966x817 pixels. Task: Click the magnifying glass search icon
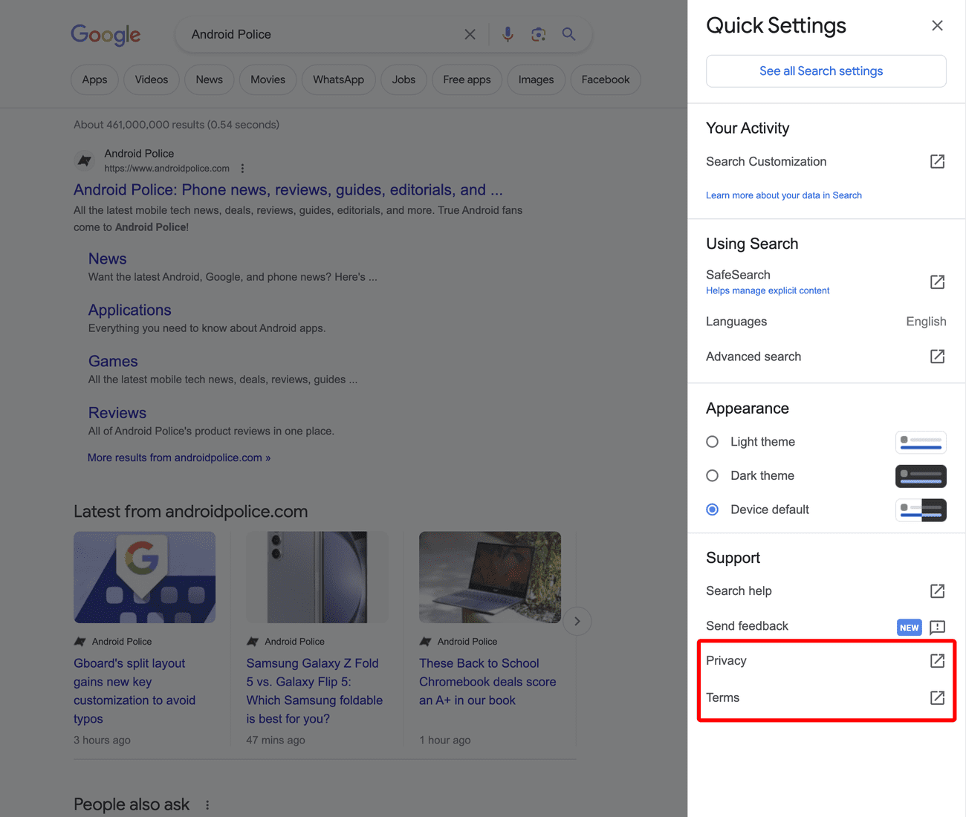click(568, 34)
